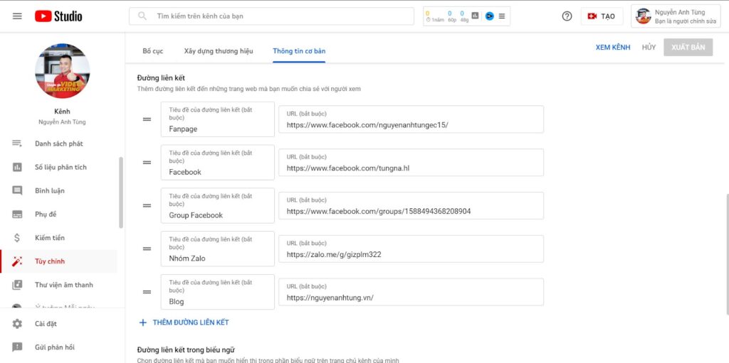Click the Group Facebook title field
This screenshot has width=729, height=363.
(218, 205)
